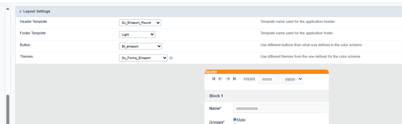Open the Footer Template dropdown showing Light
The height and width of the screenshot is (124, 402).
click(x=137, y=34)
